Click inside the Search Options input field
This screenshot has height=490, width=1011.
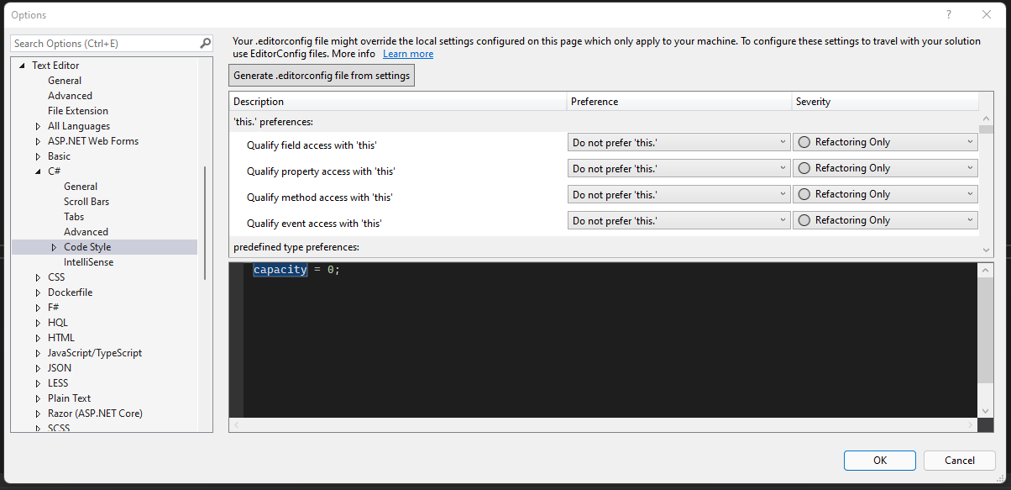(101, 43)
